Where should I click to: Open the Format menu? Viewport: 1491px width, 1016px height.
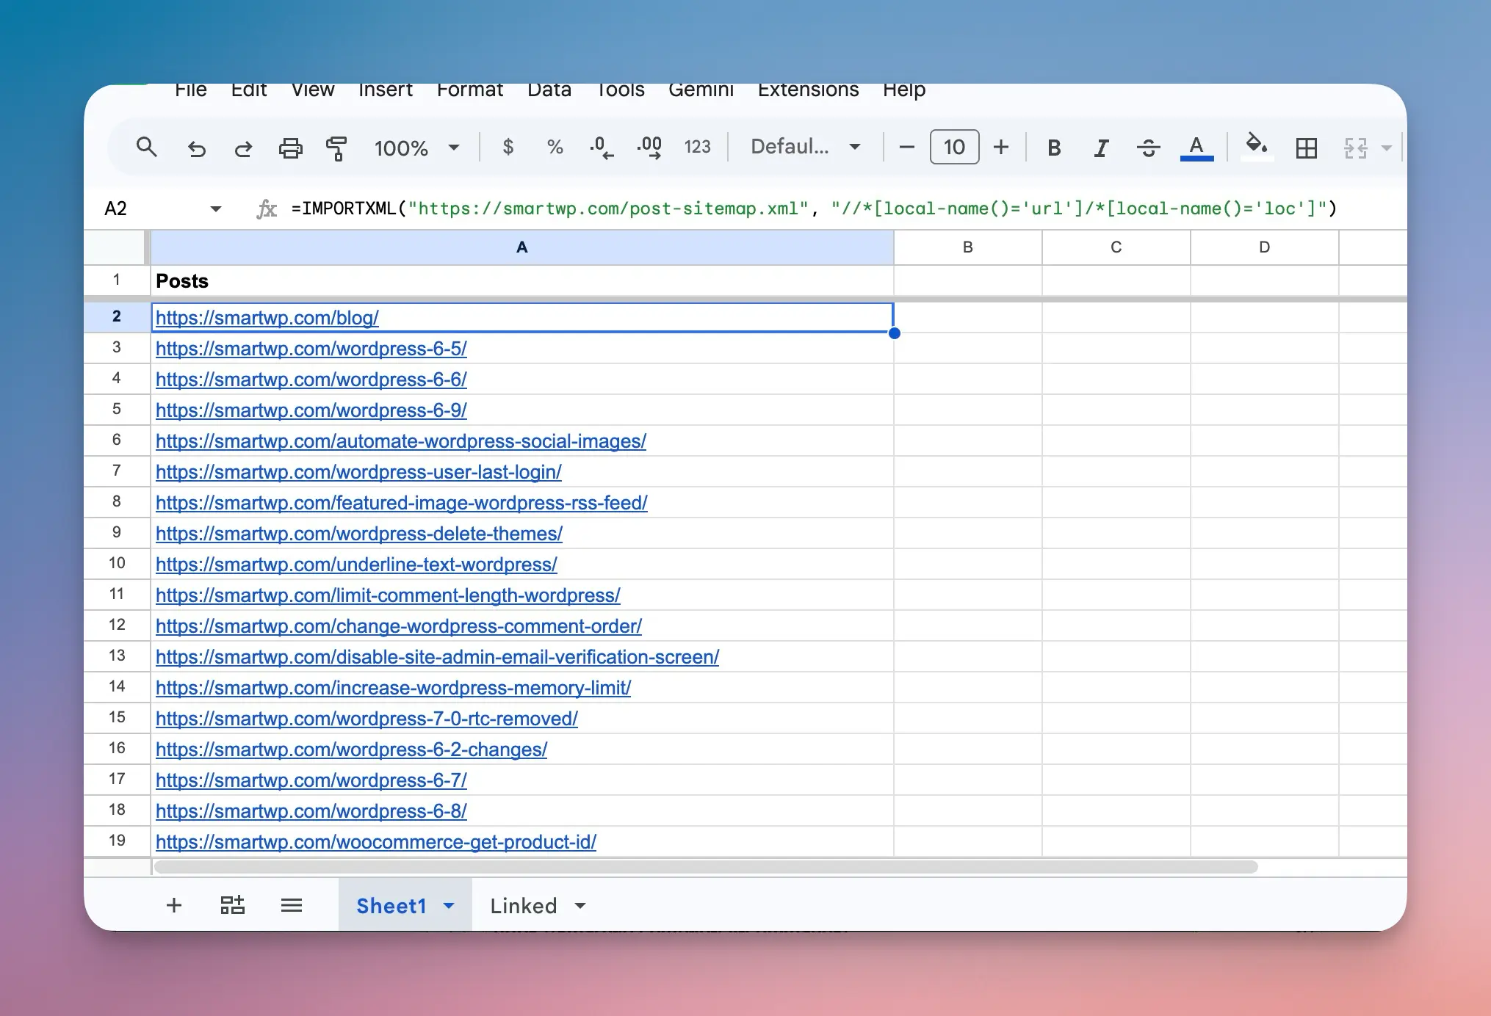point(469,90)
